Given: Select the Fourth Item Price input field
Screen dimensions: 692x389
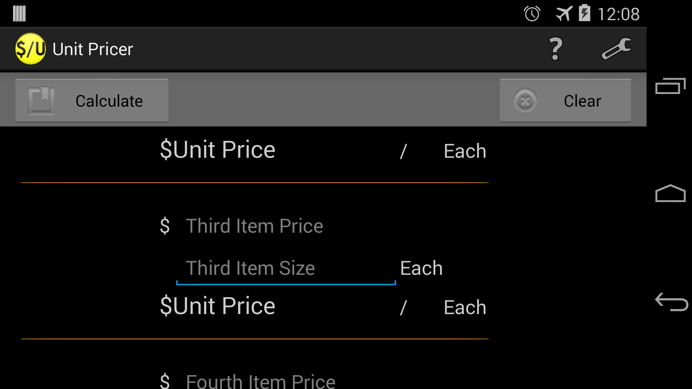Looking at the screenshot, I should tap(260, 380).
